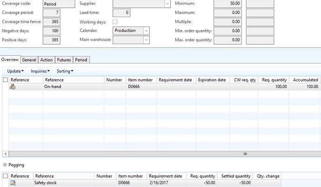Select the D0666 cell in On-hand row

pyautogui.click(x=141, y=87)
